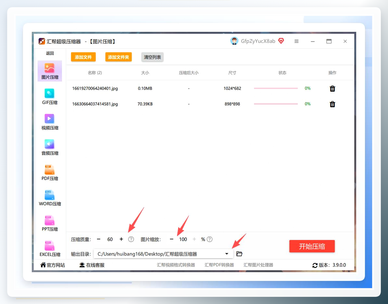Delete 16619270064240401.jpg with trash icon
Screen dimensions: 388x304
point(332,88)
